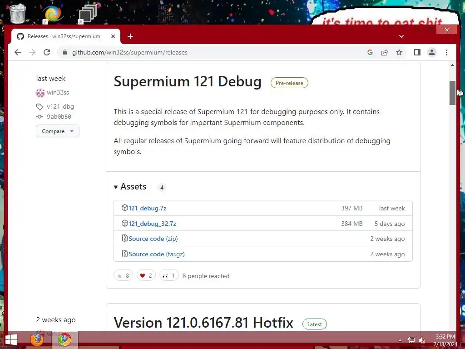View site info via the padlock icon

65,53
